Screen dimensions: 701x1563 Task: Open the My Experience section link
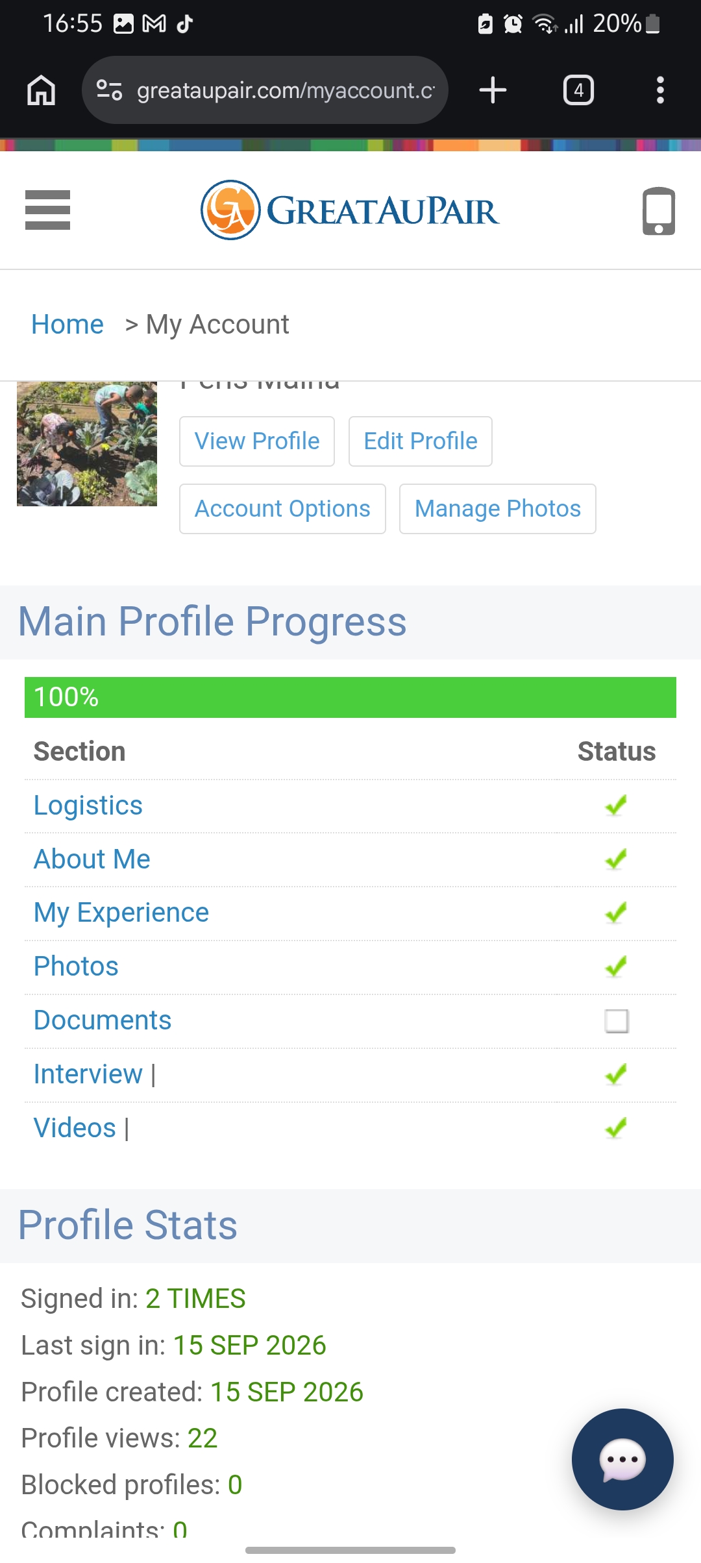click(x=121, y=913)
